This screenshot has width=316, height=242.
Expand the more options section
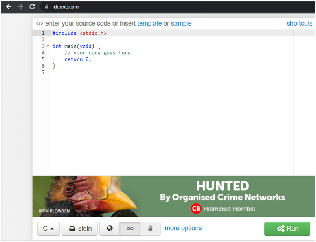coord(183,228)
